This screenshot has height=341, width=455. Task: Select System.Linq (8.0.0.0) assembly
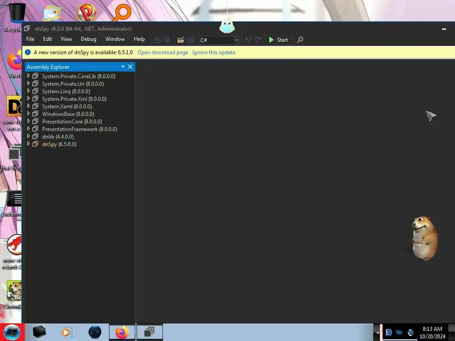(66, 91)
